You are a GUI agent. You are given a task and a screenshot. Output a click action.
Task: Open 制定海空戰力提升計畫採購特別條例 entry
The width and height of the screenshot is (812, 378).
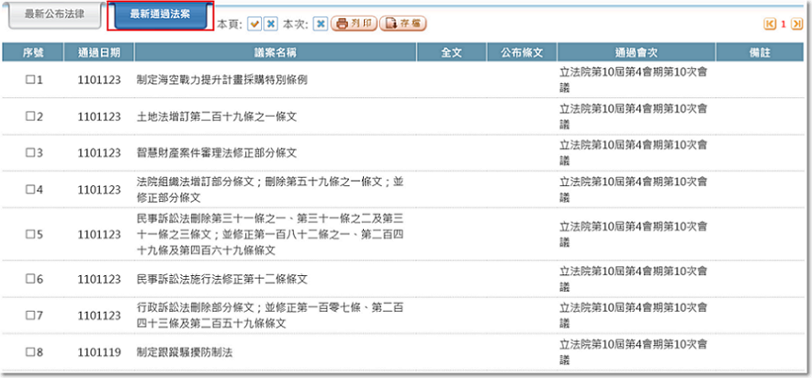(x=221, y=80)
